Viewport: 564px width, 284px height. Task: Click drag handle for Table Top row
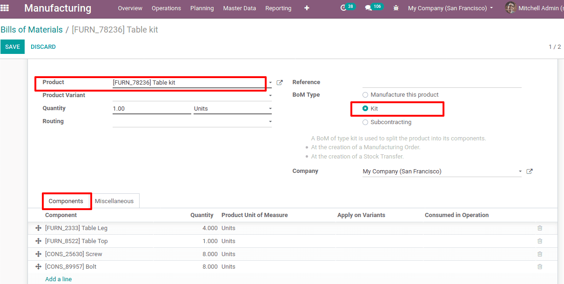[x=39, y=241]
